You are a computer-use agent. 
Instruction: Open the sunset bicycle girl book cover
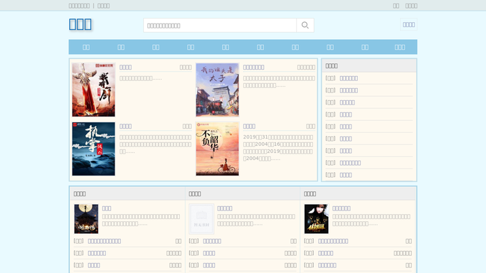point(217,149)
